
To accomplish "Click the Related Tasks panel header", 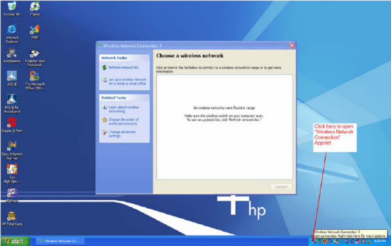I will point(124,98).
